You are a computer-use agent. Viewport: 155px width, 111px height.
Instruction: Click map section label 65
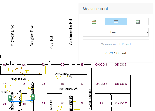(x=24, y=84)
